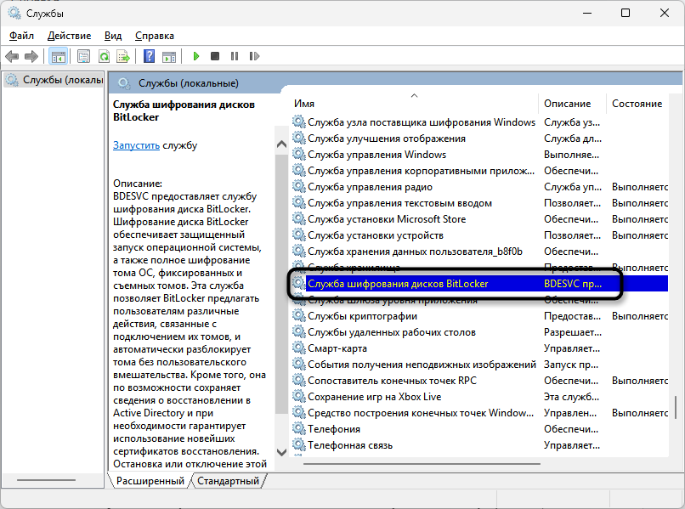Click the Export list toolbar icon
This screenshot has width=685, height=509.
pos(123,56)
